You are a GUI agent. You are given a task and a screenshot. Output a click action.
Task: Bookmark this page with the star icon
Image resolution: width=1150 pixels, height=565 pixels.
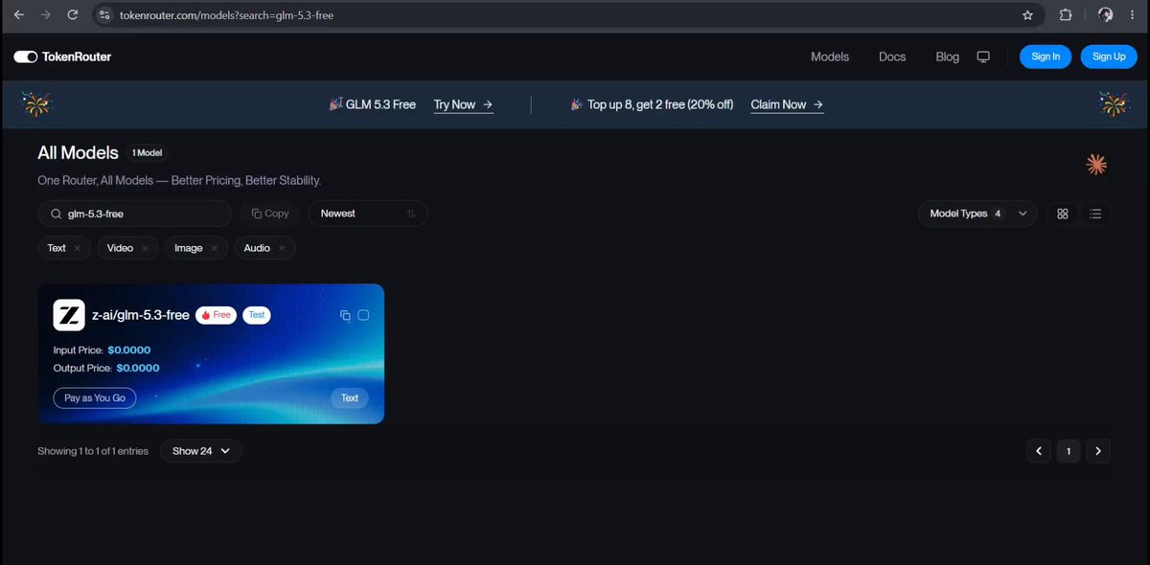pyautogui.click(x=1028, y=15)
